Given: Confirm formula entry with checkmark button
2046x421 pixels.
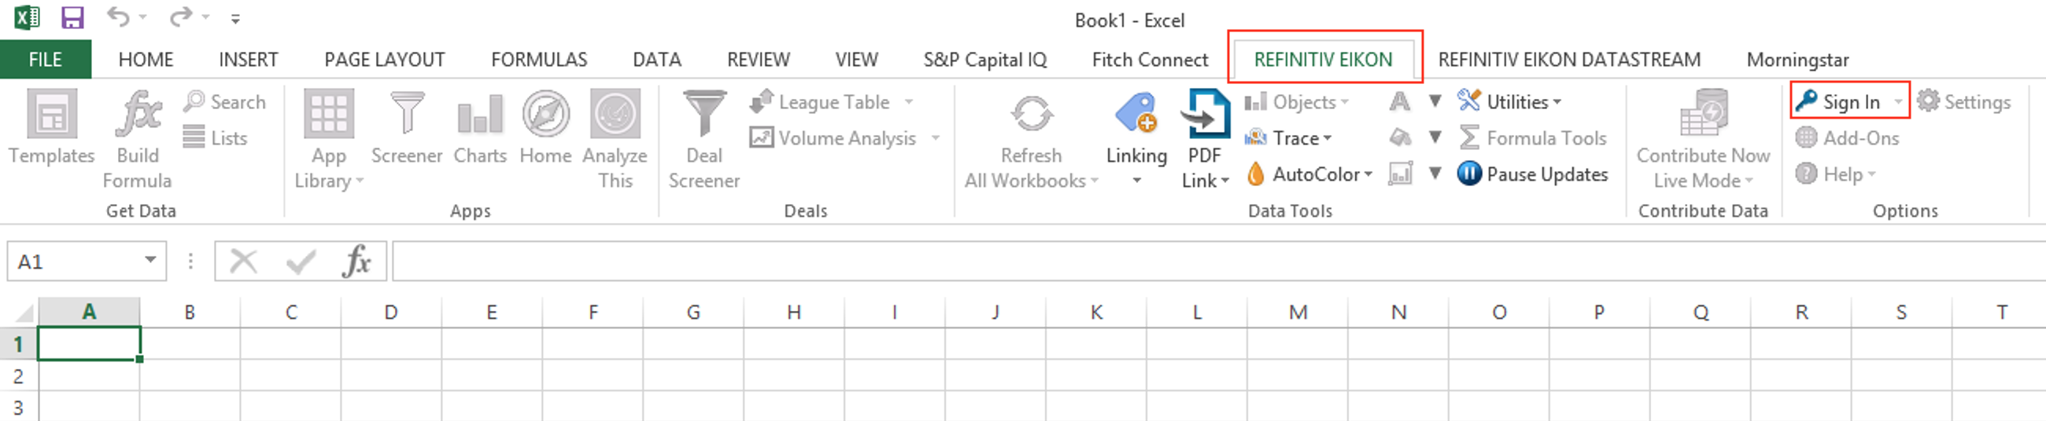Looking at the screenshot, I should click(301, 261).
